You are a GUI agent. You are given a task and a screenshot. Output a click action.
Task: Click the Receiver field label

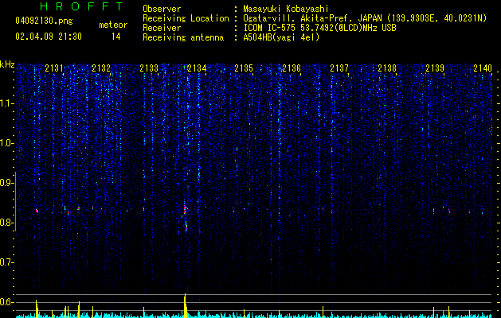(x=162, y=28)
